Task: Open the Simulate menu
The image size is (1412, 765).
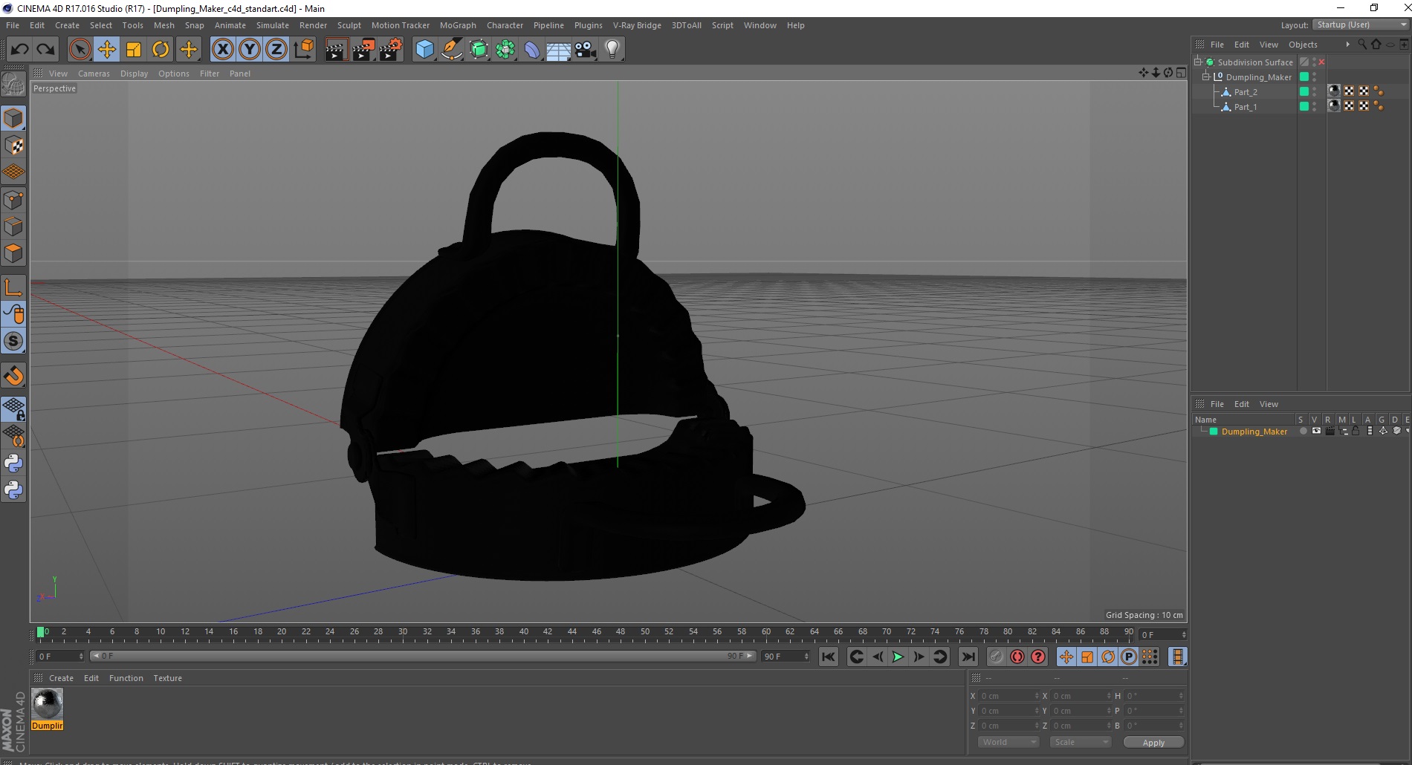Action: [x=272, y=25]
